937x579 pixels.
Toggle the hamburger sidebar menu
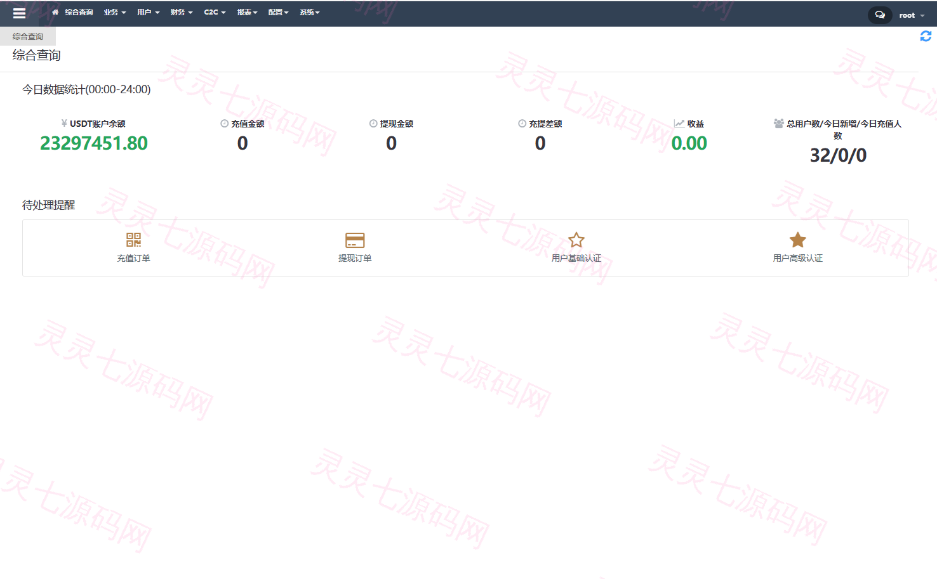pos(19,13)
